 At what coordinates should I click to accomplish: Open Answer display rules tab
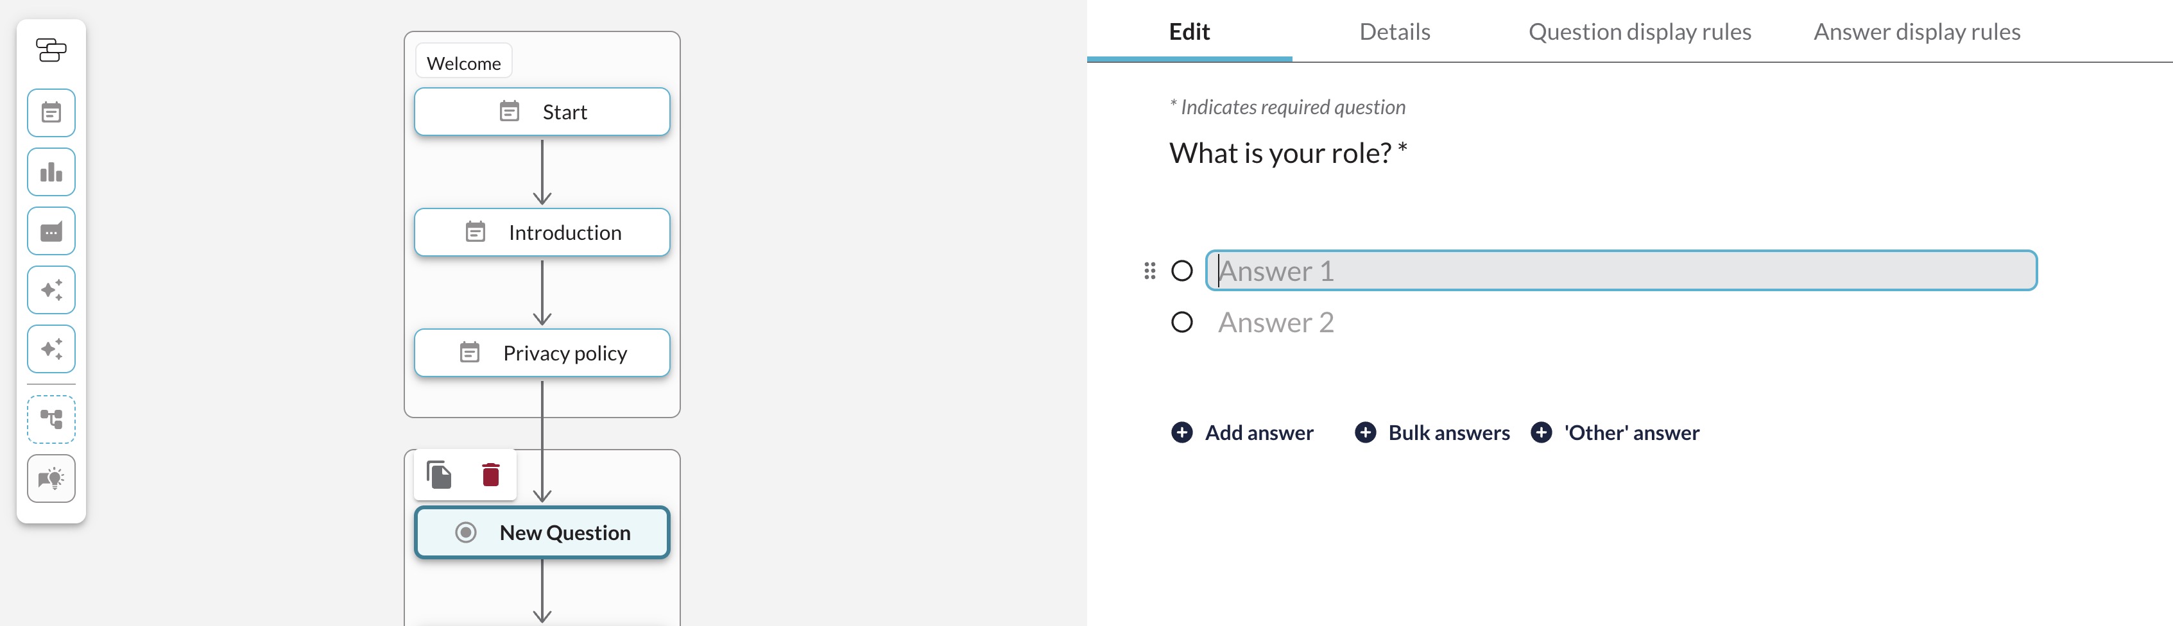point(1916,32)
